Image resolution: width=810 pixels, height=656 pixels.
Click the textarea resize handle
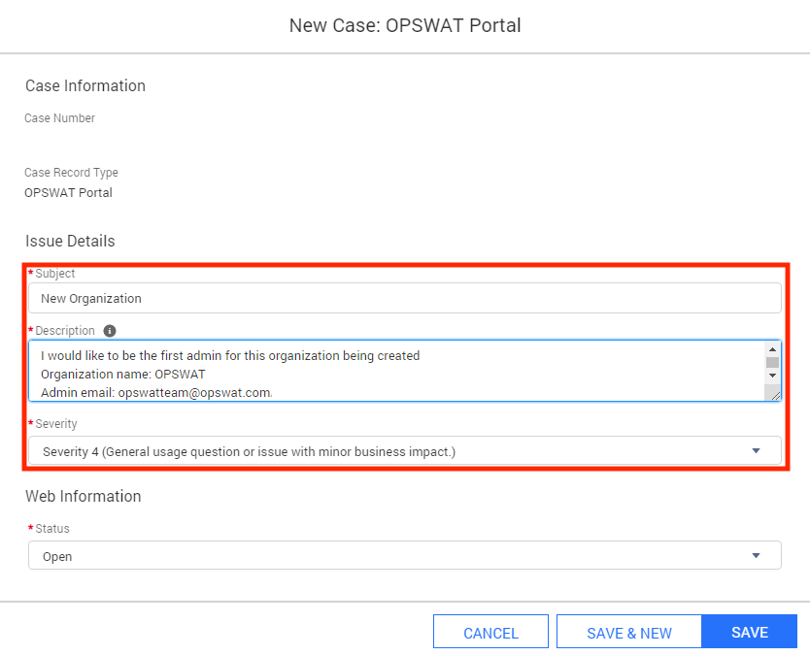(x=774, y=395)
